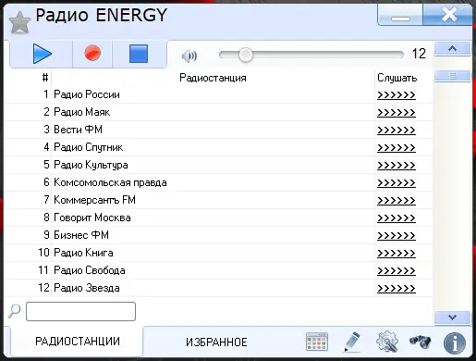Start recording with the red record button
Screen dimensions: 476x361
(x=92, y=53)
